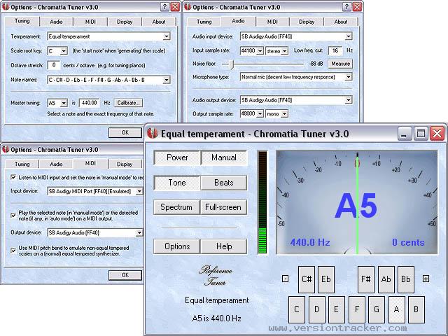Toggle Manual mode button
The height and width of the screenshot is (336, 448).
(x=224, y=157)
